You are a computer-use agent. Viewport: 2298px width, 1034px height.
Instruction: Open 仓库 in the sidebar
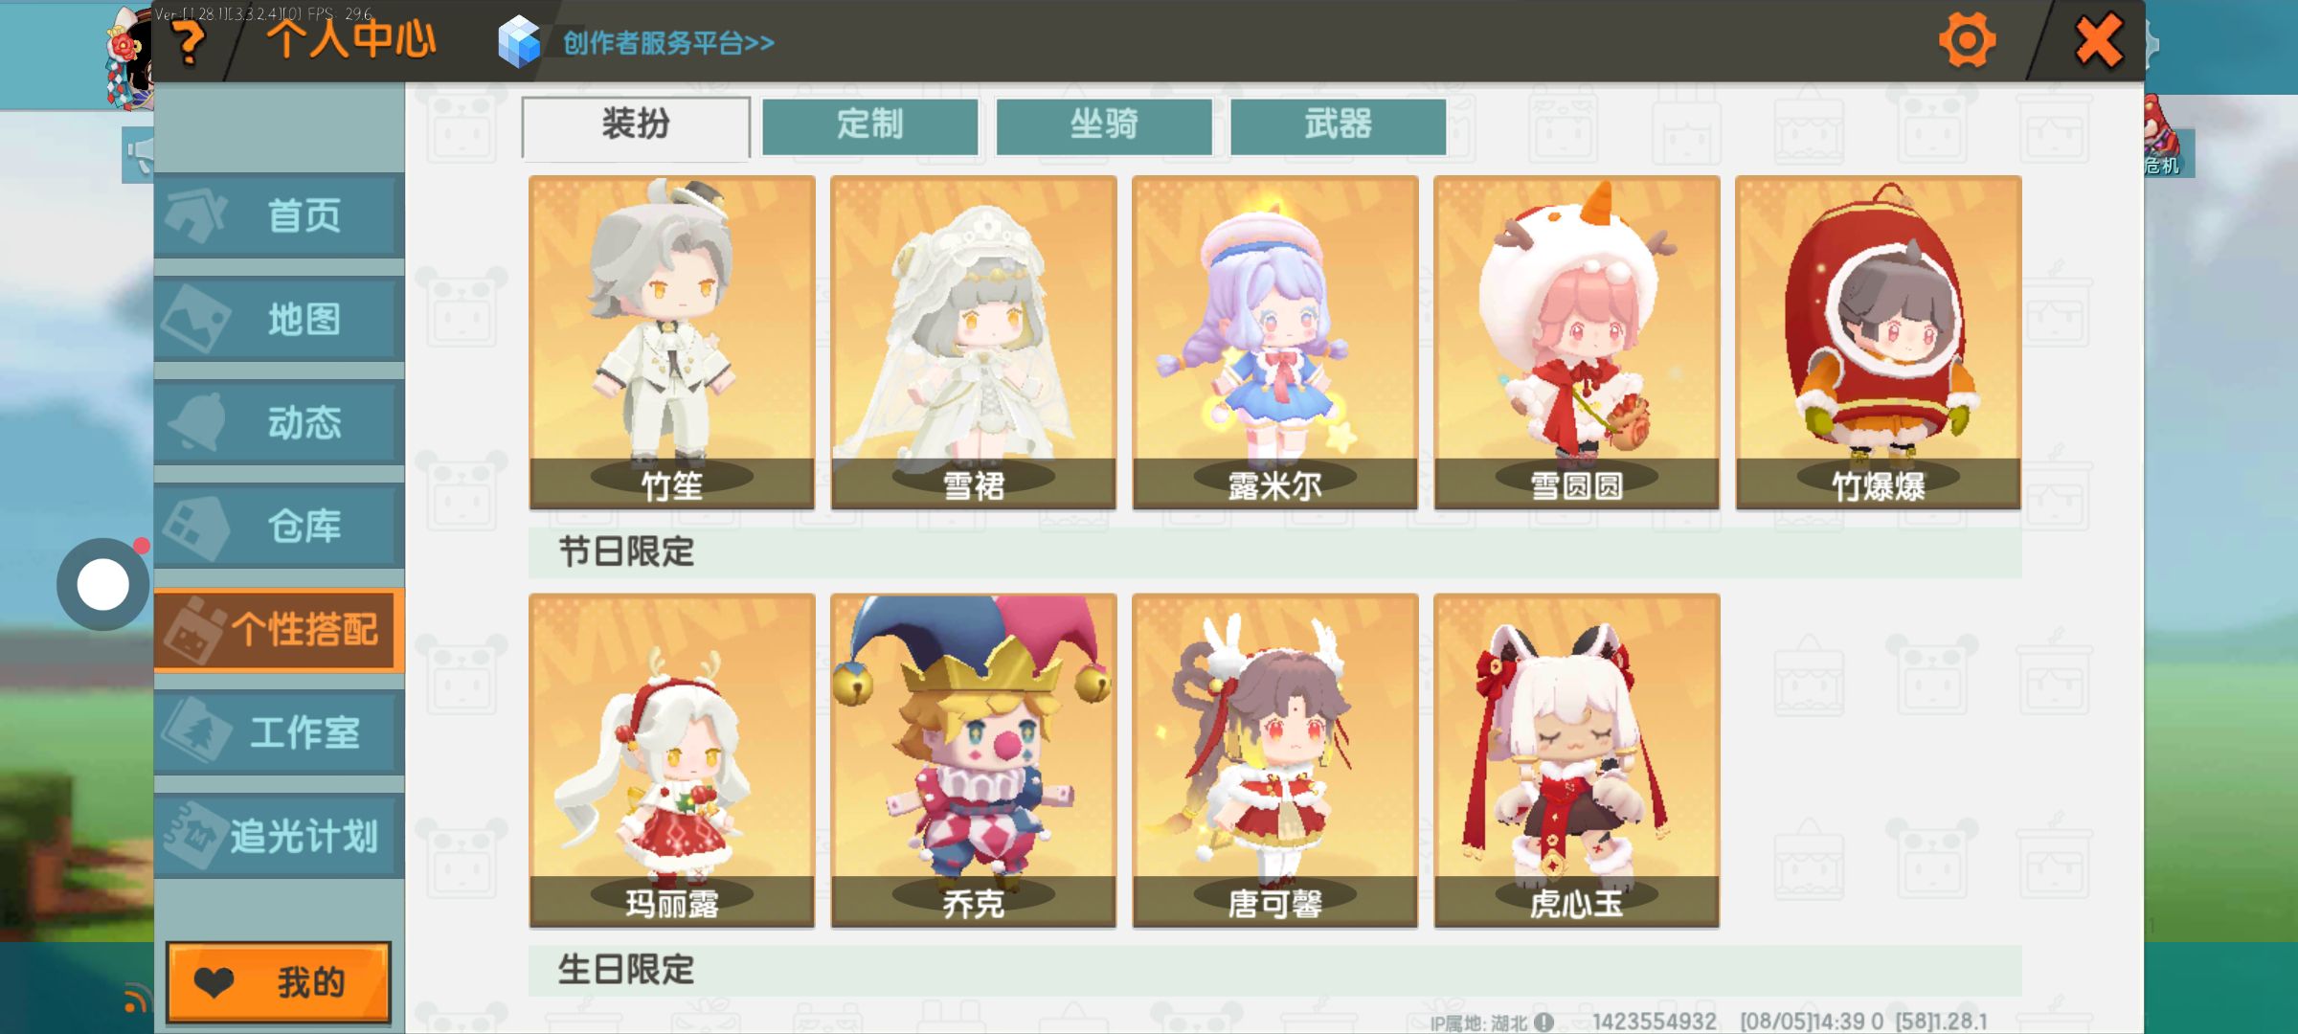pos(278,526)
